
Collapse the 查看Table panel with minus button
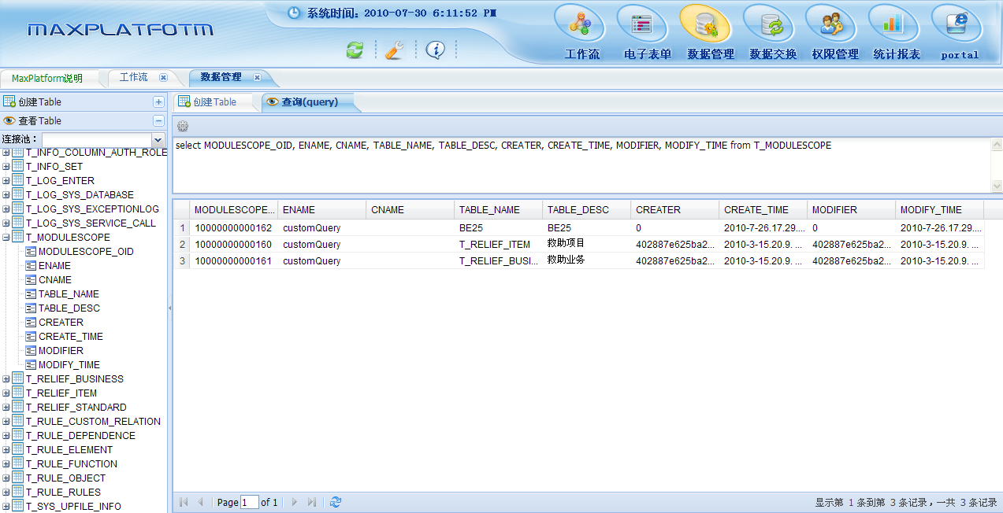[x=158, y=121]
